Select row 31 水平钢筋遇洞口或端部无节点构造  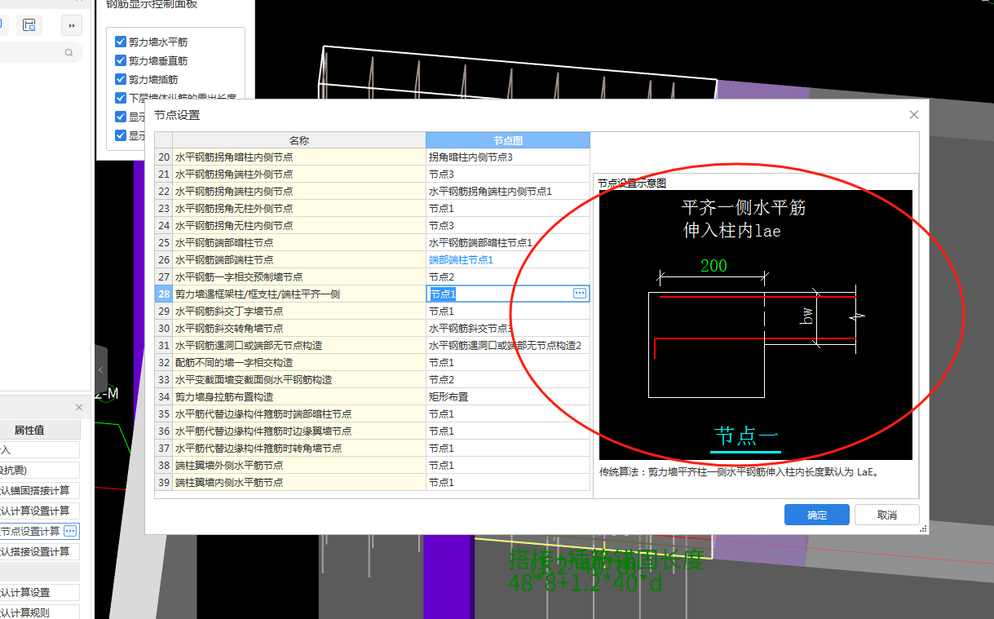pos(299,345)
